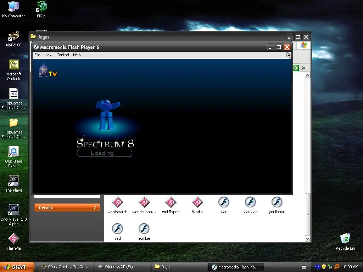Viewport: 363px width, 272px height.
Task: Click scrollbar down arrow in Jogos window
Action: click(x=307, y=239)
